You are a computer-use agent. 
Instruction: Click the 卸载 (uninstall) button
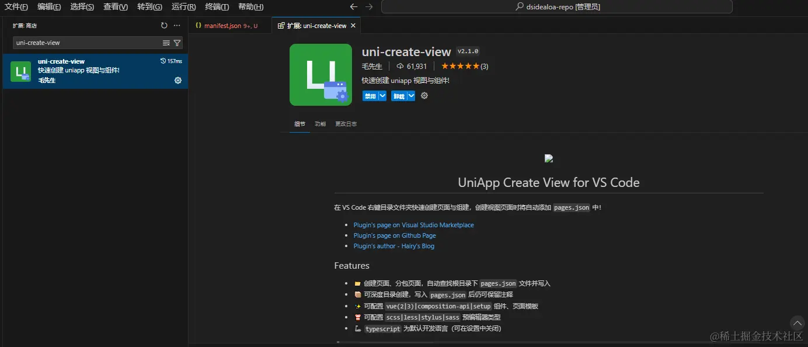pyautogui.click(x=399, y=96)
